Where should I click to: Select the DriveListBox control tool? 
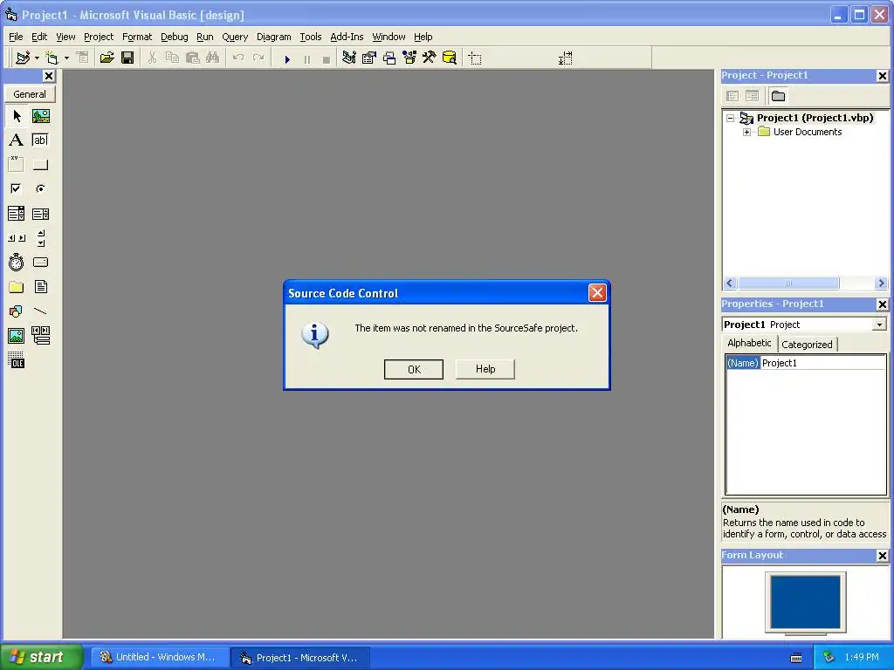tap(40, 262)
